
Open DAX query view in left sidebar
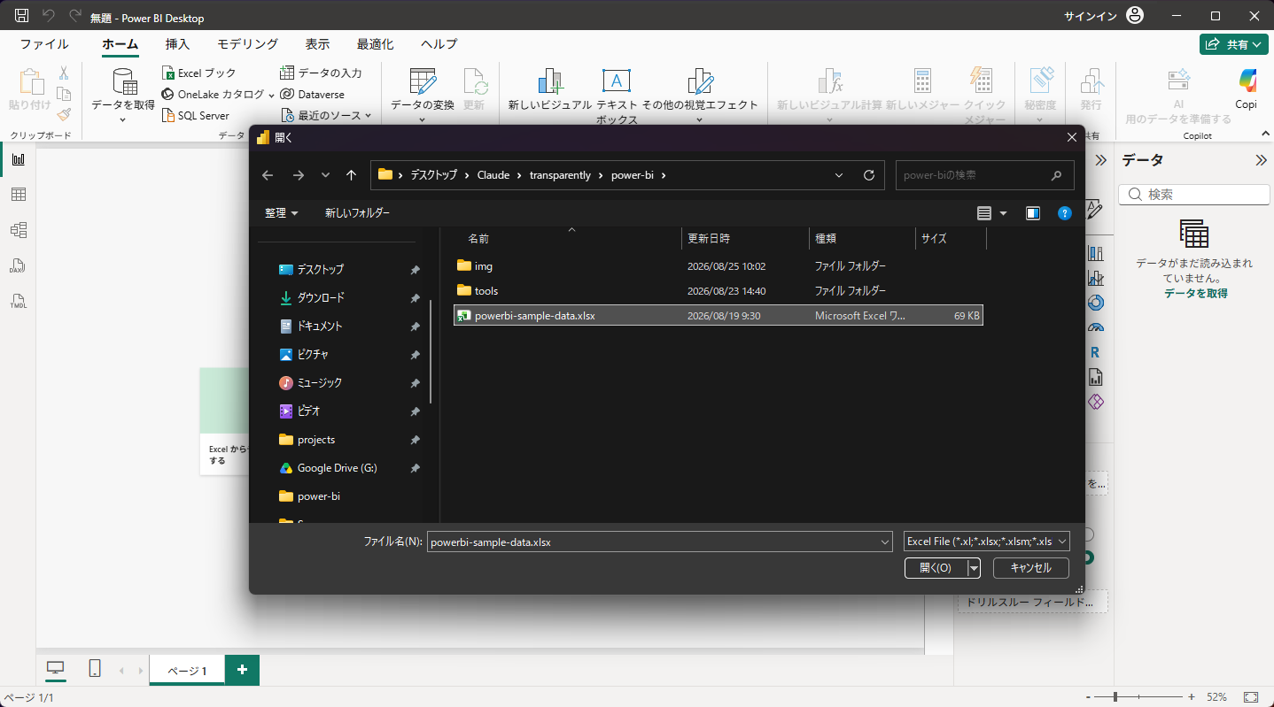pyautogui.click(x=18, y=265)
